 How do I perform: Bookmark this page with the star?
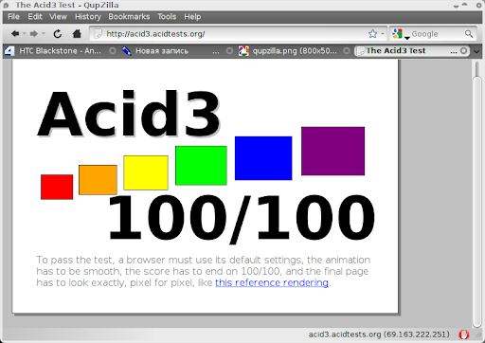[x=372, y=34]
